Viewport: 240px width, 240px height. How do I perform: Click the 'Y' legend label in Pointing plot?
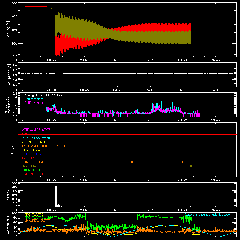point(52,9)
